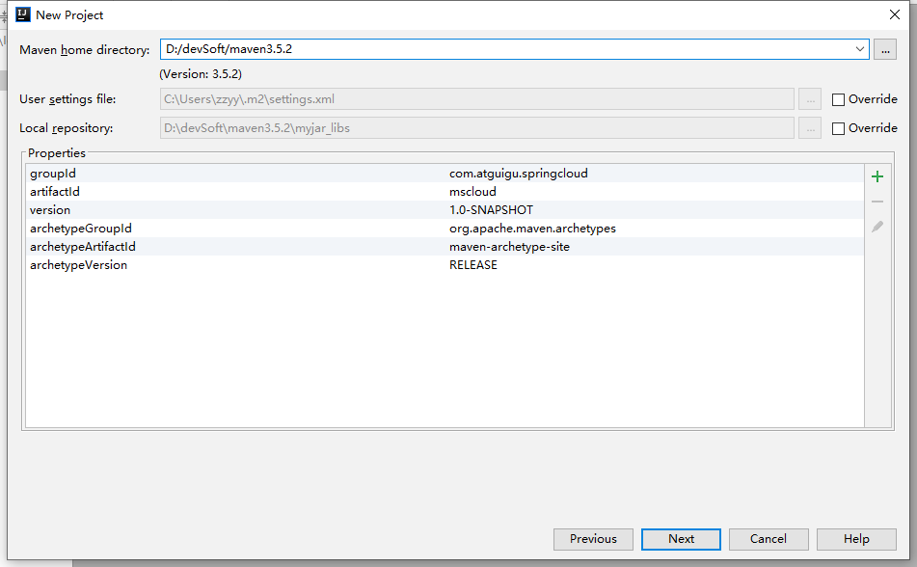917x567 pixels.
Task: Select the archetypeGroupId property row
Action: [x=445, y=229]
